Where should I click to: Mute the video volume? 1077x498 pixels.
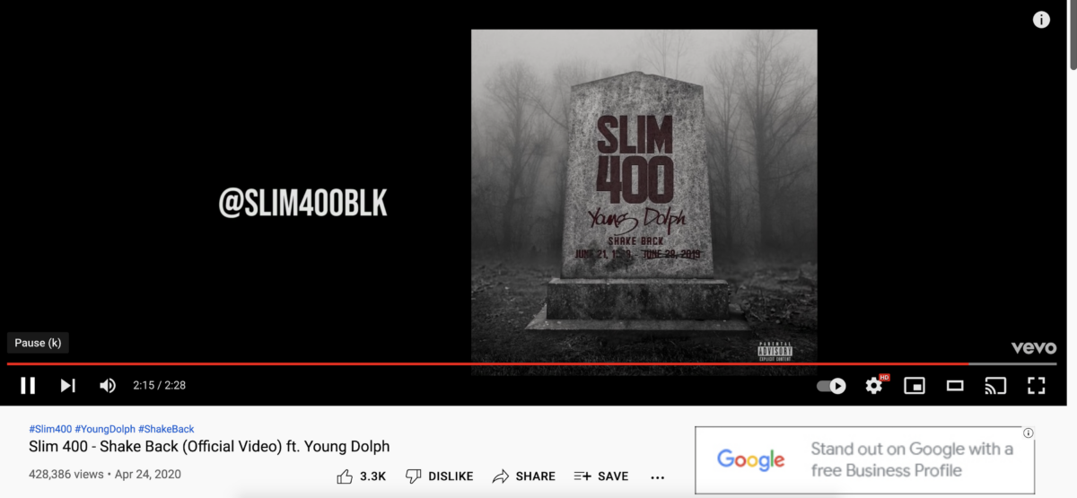(x=108, y=386)
